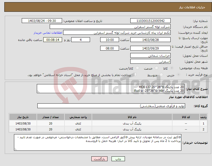Screen dimensions: 212x166
Task: Click the کد کالا column header
Action: point(186,117)
